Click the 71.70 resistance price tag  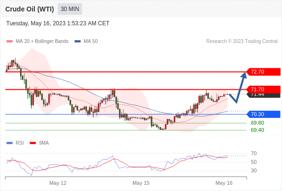click(263, 89)
